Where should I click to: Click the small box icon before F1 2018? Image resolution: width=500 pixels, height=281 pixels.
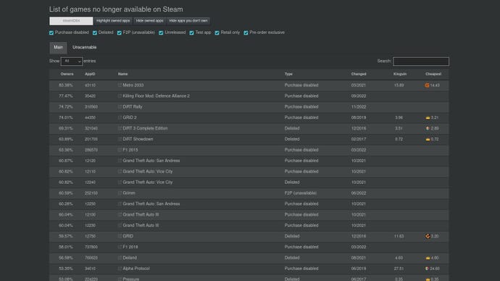[x=120, y=247]
